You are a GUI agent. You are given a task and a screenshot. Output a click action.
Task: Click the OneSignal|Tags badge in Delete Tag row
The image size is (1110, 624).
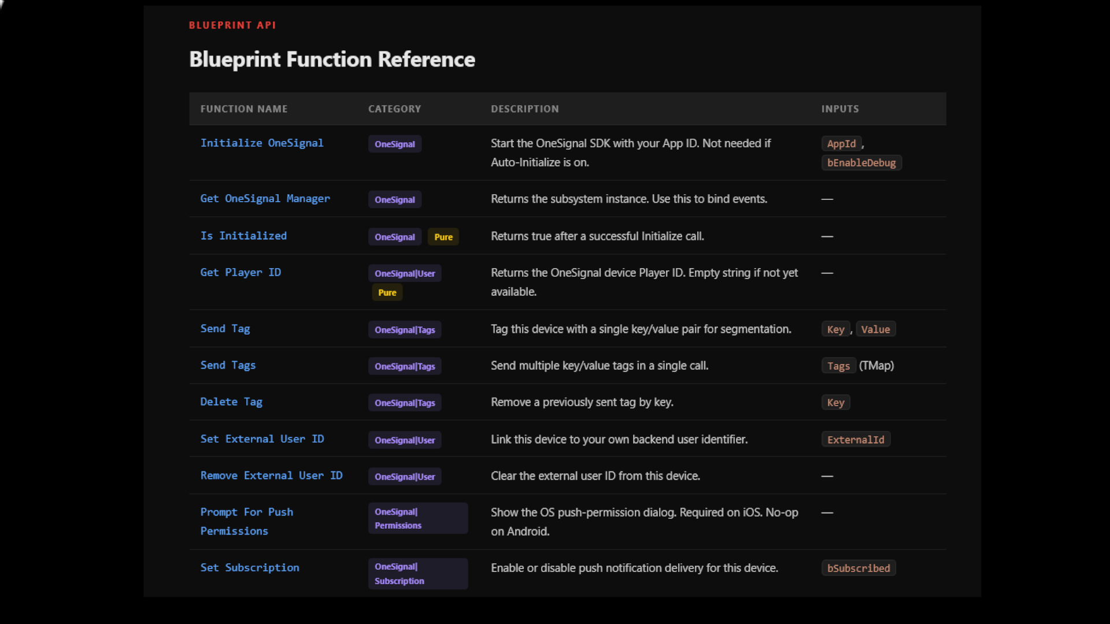pos(405,403)
